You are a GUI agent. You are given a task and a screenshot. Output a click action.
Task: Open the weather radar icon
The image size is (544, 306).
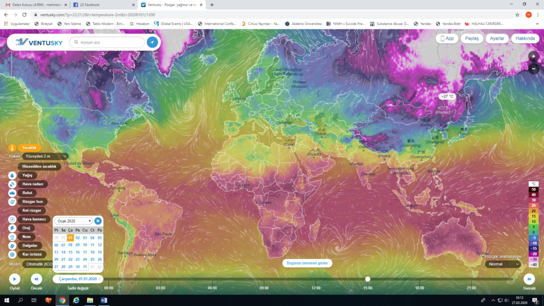[x=12, y=184]
